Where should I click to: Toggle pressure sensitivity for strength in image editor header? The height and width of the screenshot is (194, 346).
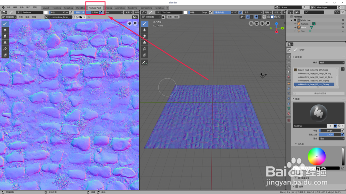[101, 12]
